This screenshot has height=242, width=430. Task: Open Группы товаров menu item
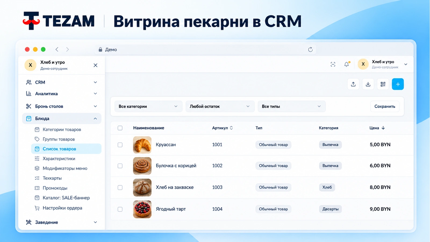tap(66, 139)
